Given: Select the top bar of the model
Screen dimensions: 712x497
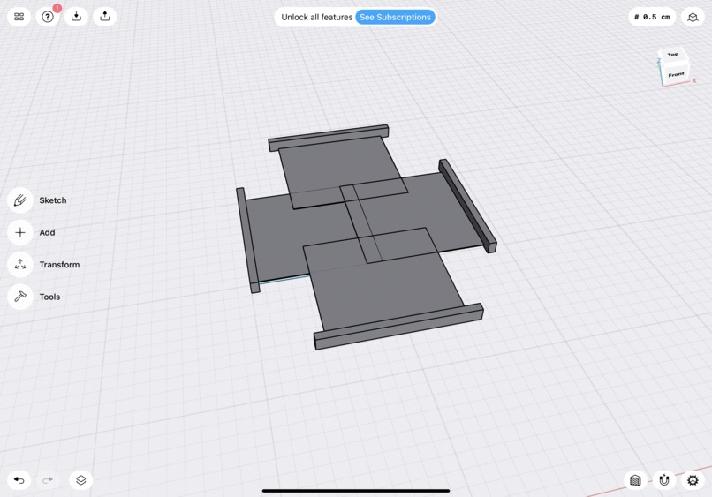Looking at the screenshot, I should (x=329, y=138).
